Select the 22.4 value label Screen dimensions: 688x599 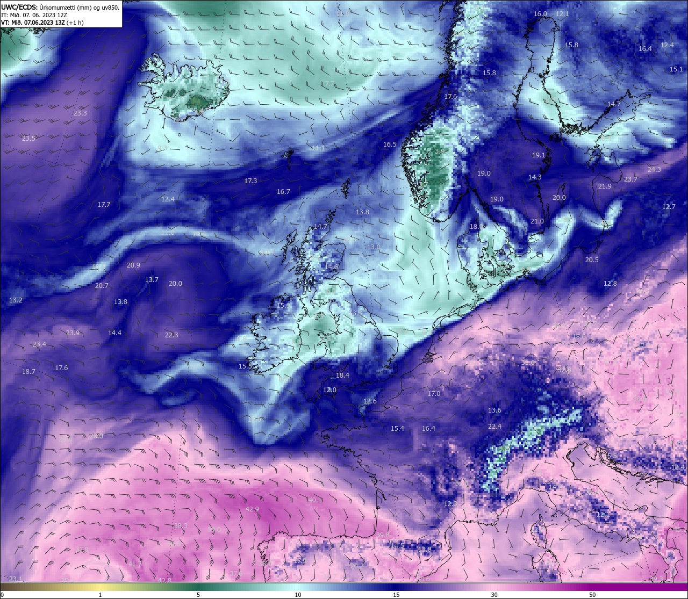494,426
